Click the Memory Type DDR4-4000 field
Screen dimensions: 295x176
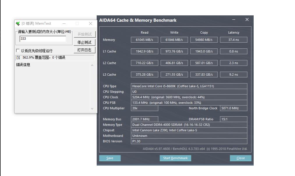[189, 125]
